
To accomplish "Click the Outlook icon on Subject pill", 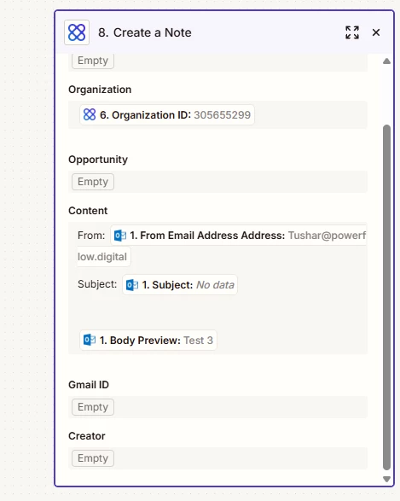I will click(132, 285).
